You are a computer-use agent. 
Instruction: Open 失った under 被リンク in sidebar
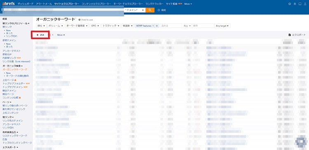coord(9,33)
